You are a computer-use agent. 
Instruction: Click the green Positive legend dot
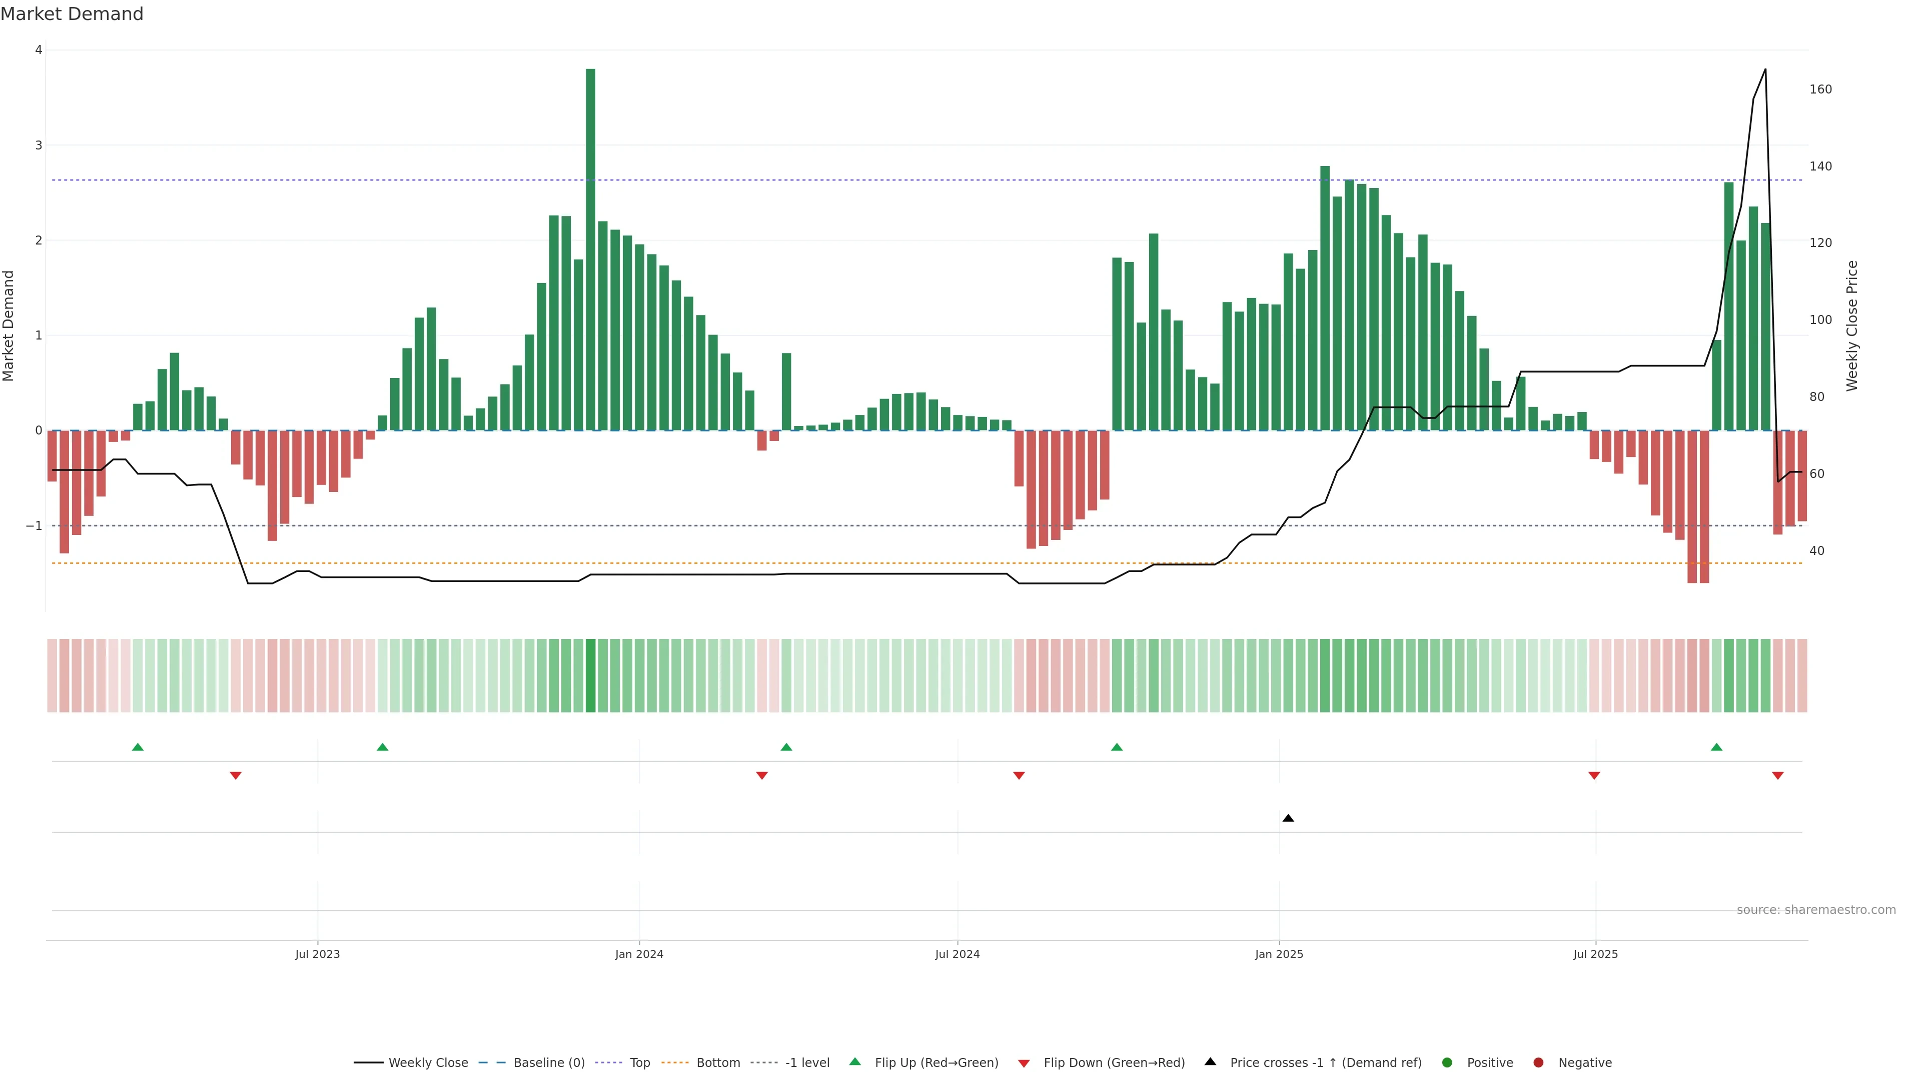coord(1447,1063)
